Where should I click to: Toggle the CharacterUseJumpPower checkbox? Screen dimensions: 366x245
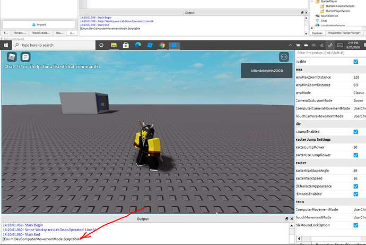click(356, 155)
